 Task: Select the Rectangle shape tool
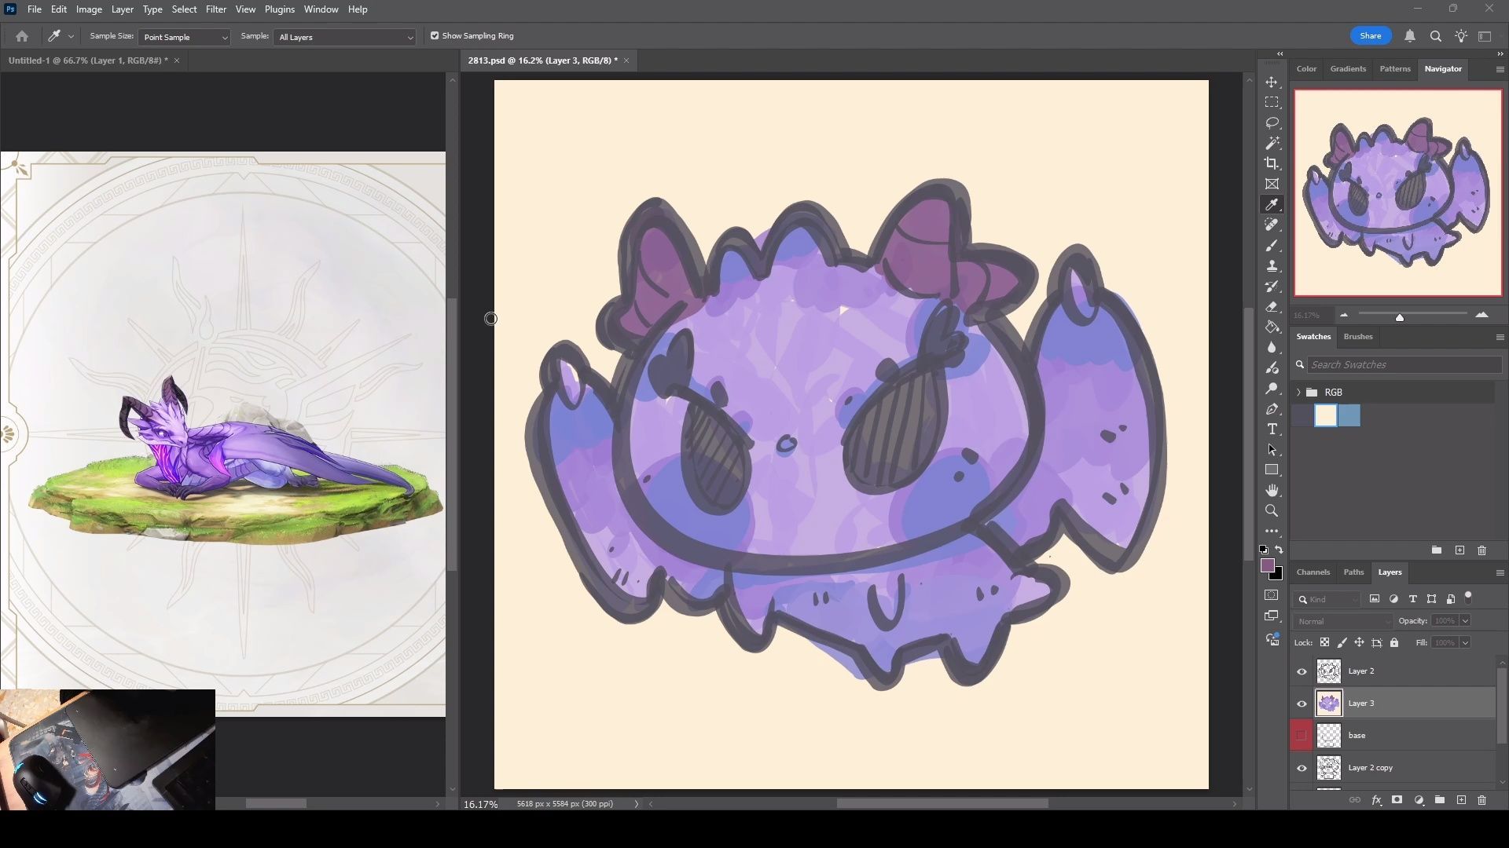(1272, 470)
